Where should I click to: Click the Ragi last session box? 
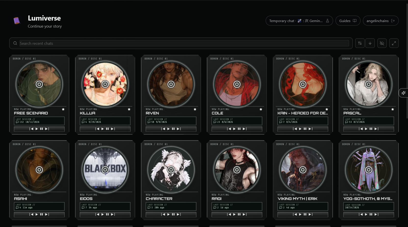237,206
